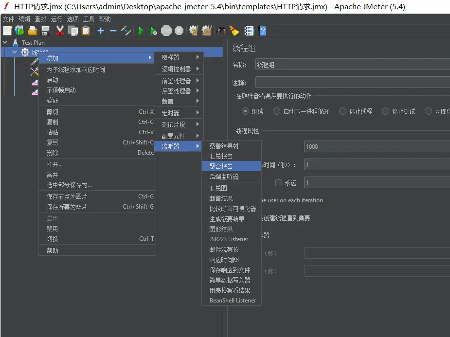450x337 pixels.
Task: Click the Clear all brooms icon
Action: pos(207,31)
